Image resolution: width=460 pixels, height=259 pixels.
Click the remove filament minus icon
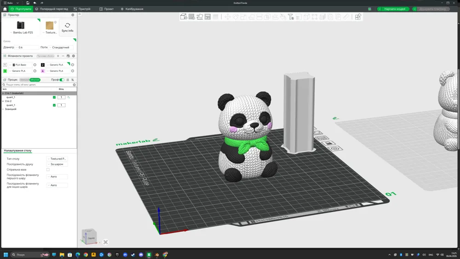point(63,56)
